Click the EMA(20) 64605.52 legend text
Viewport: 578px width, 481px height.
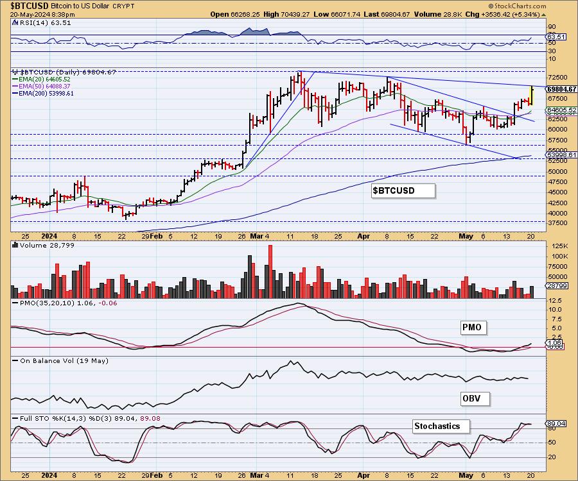pos(44,79)
